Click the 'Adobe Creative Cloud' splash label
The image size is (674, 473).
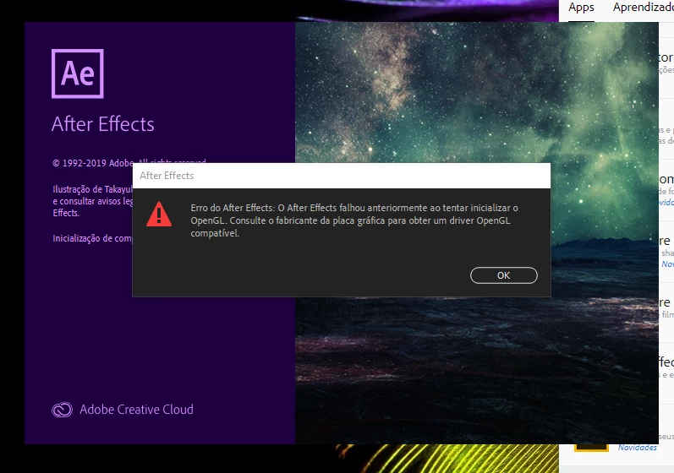[137, 410]
